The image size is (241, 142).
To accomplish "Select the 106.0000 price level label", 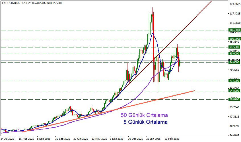I will click(x=235, y=30).
